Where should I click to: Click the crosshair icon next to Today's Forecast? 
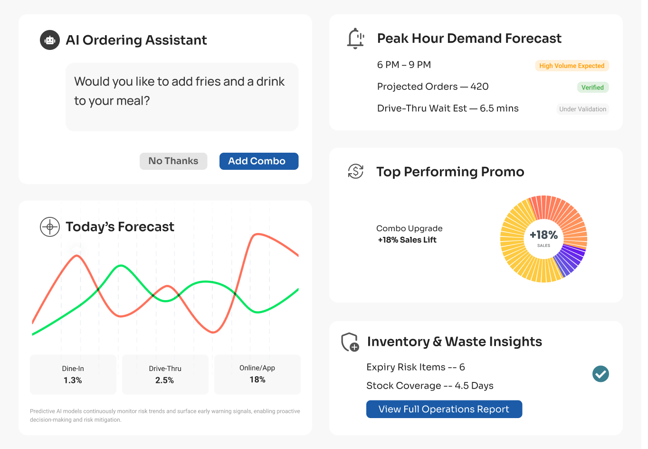(50, 227)
